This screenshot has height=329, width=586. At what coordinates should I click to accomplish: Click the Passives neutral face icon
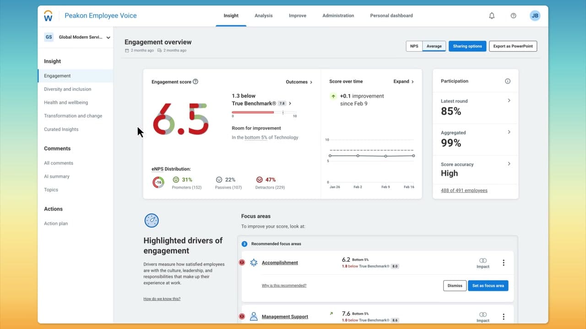(219, 180)
